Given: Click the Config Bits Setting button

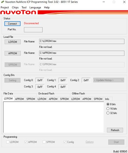Looking at the screenshot, I should tap(12, 80).
